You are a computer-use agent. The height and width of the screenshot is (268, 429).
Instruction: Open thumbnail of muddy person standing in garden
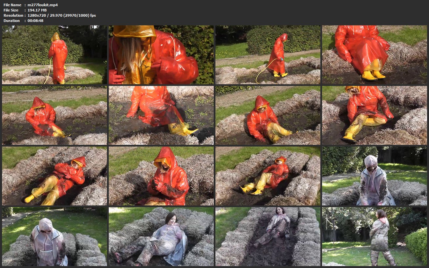pos(375,236)
